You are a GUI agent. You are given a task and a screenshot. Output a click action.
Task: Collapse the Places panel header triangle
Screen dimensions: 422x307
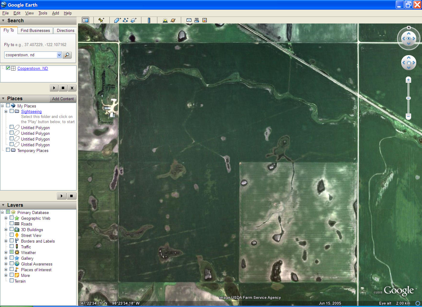3,98
